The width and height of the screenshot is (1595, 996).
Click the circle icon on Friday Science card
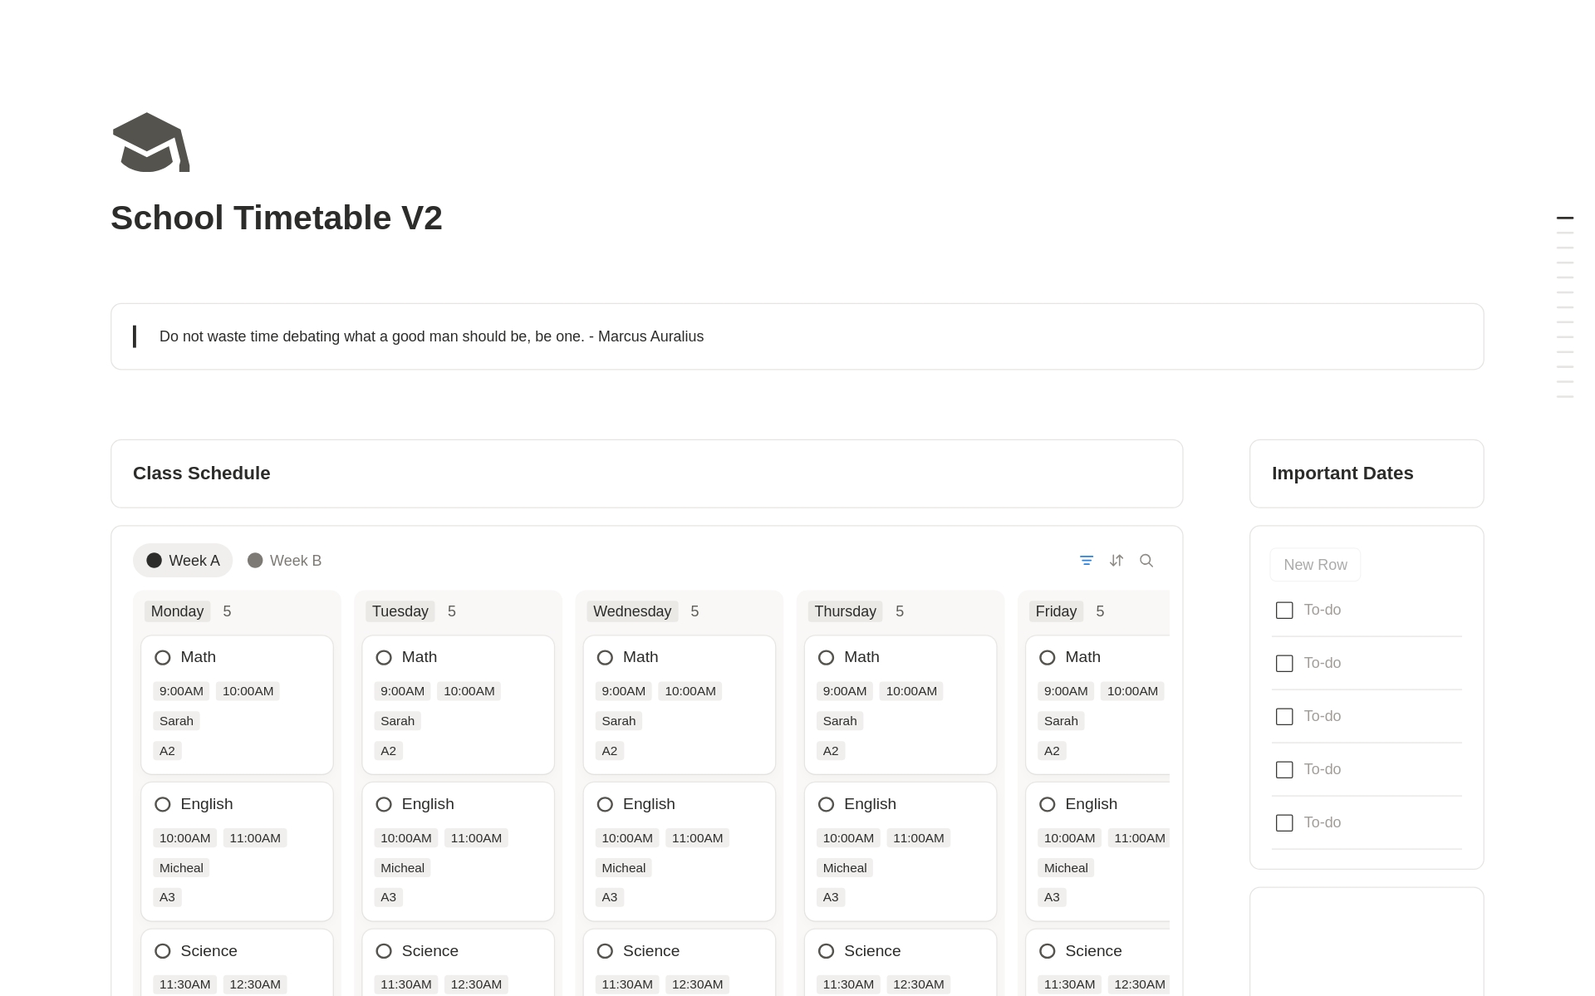tap(1048, 951)
